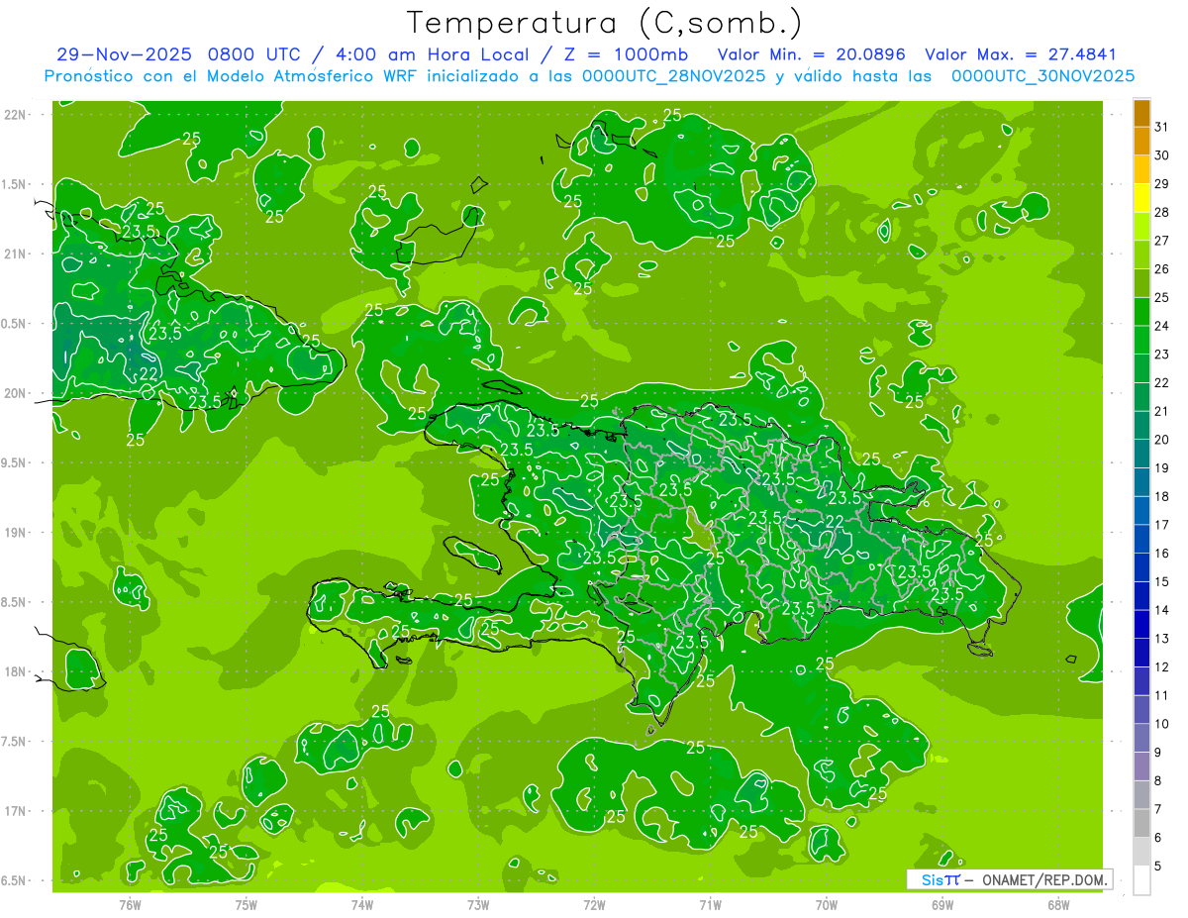
Task: Click the "74W" longitude axis label
Action: tap(362, 904)
